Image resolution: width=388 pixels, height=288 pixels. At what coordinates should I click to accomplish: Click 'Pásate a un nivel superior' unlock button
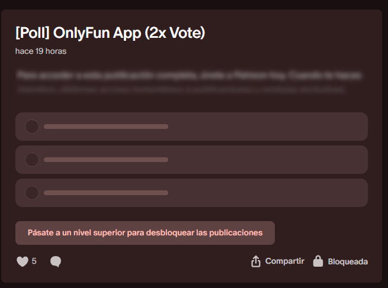(145, 233)
